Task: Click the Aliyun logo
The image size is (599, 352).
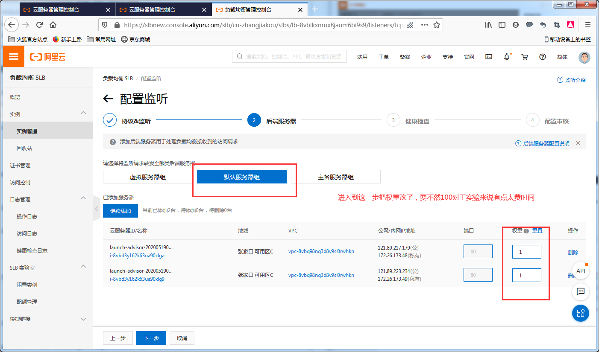Action: (x=47, y=56)
